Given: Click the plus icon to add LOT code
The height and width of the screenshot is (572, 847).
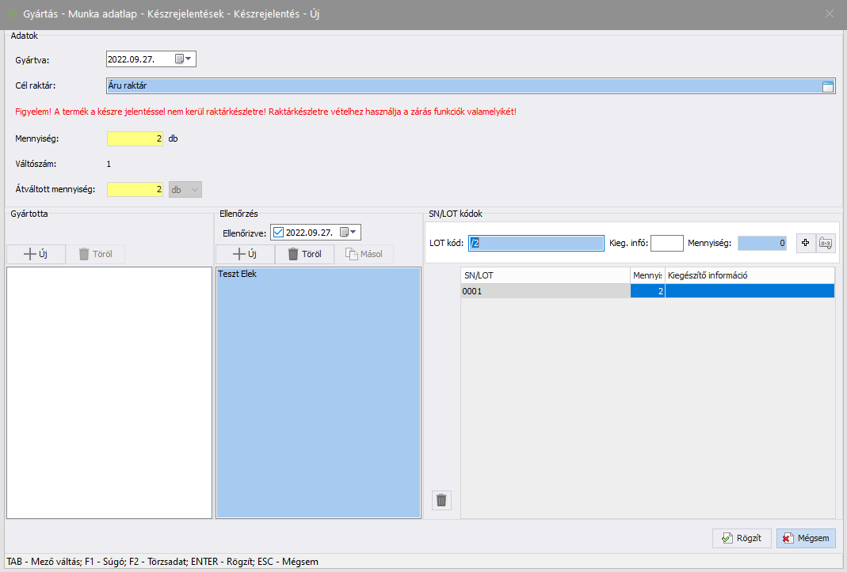Looking at the screenshot, I should coord(805,244).
